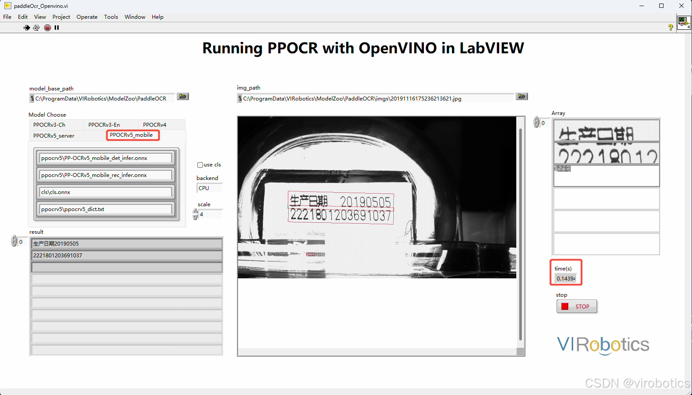Click the scale value field
Image resolution: width=692 pixels, height=395 pixels.
[x=211, y=215]
